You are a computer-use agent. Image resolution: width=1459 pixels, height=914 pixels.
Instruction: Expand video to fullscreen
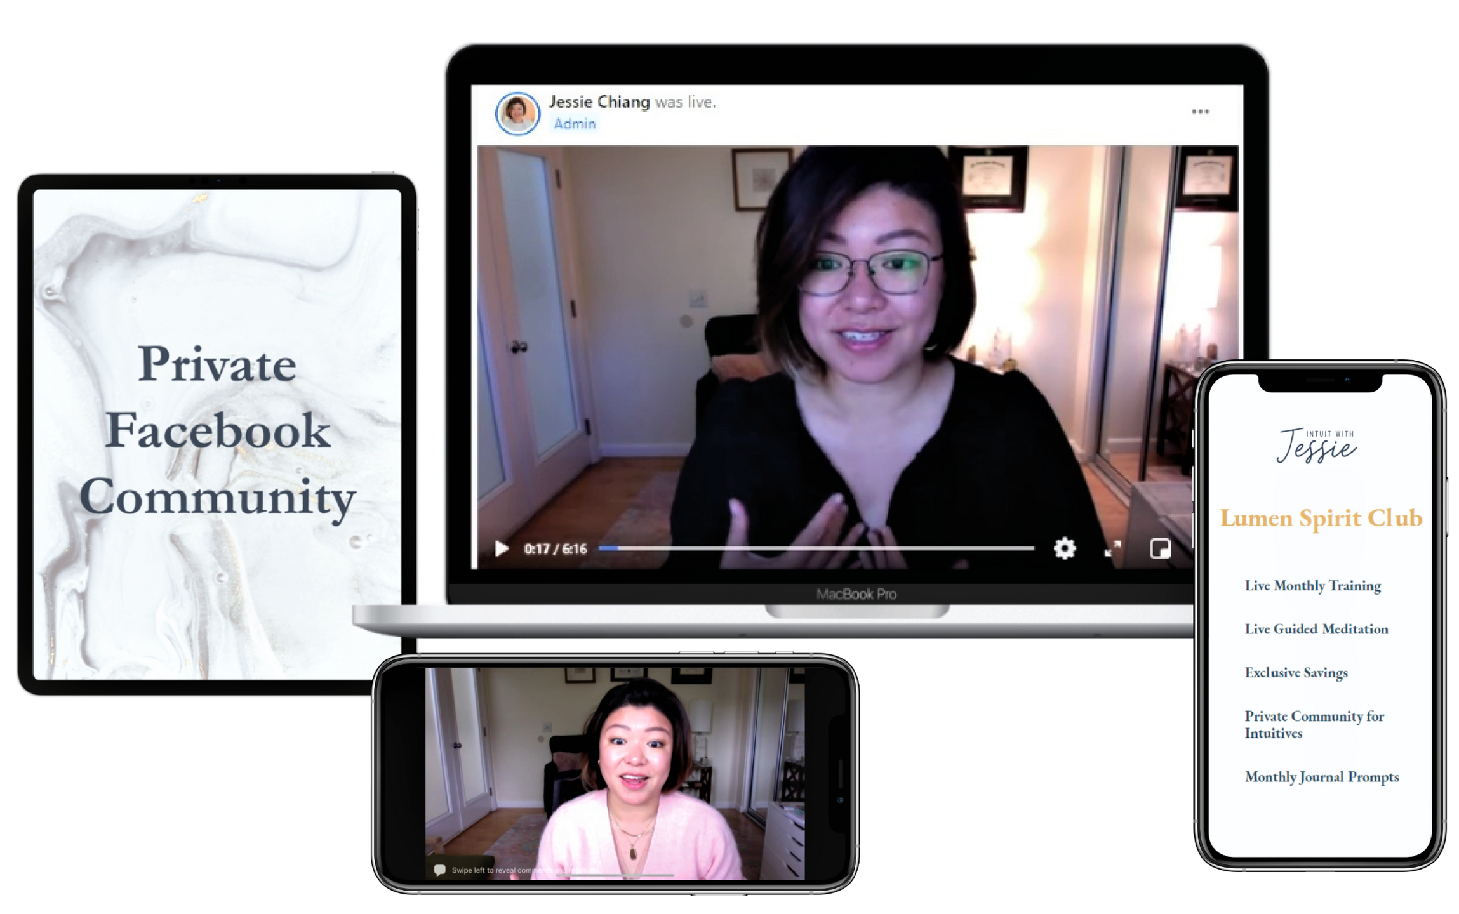point(1112,549)
